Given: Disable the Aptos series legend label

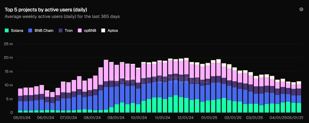Looking at the screenshot, I should click(x=113, y=31).
